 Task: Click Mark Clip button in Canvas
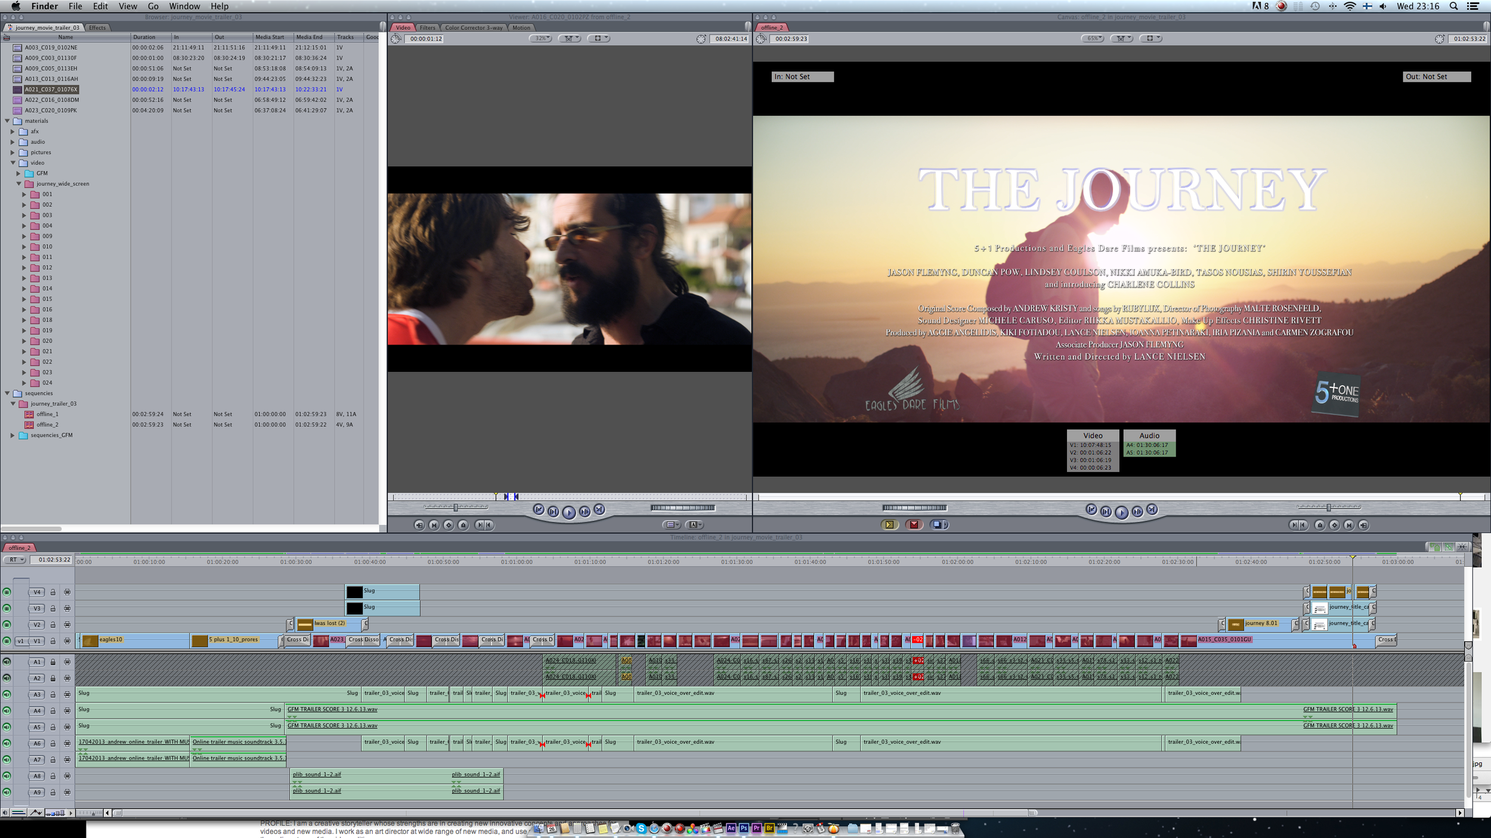pos(1349,525)
